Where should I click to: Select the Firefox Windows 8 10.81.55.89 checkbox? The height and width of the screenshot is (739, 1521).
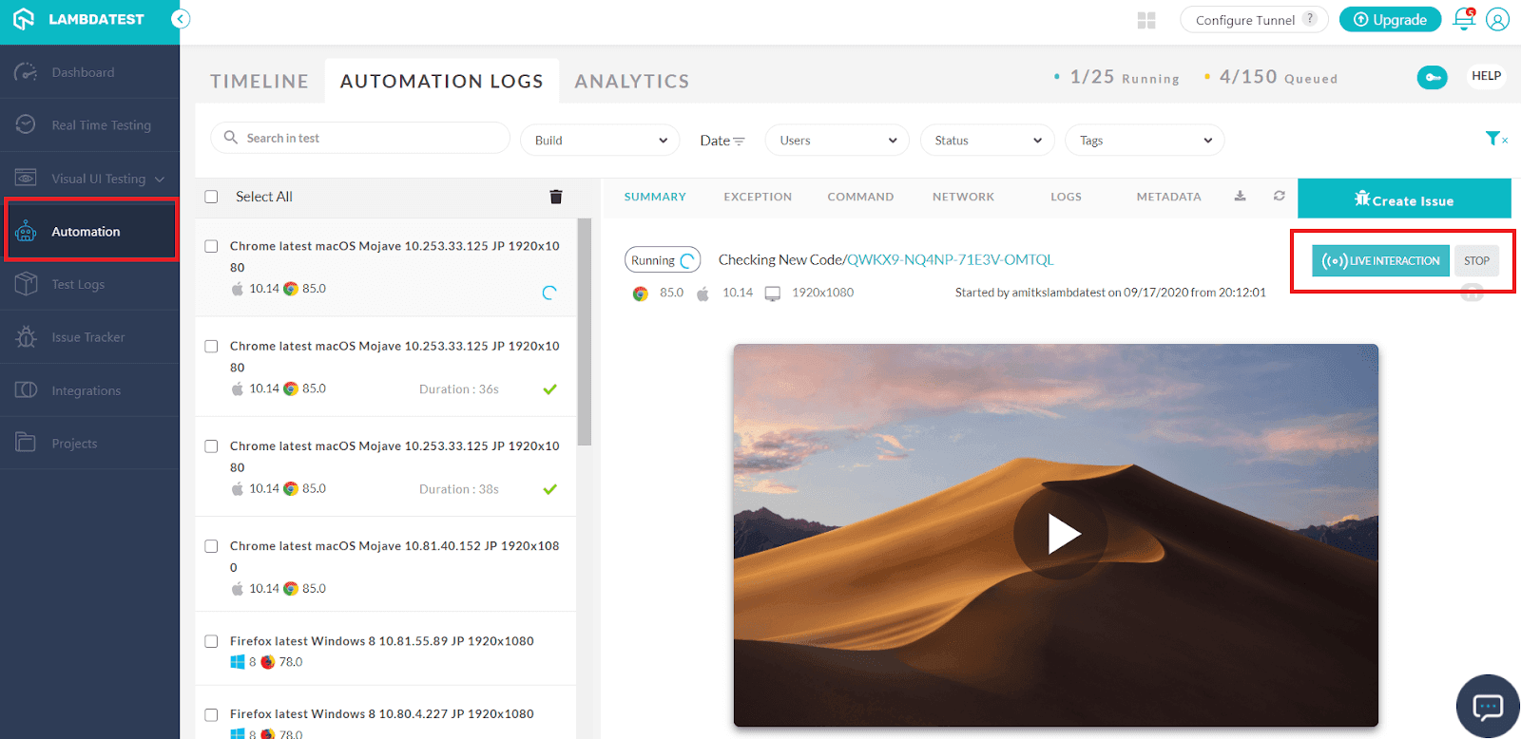click(x=212, y=641)
